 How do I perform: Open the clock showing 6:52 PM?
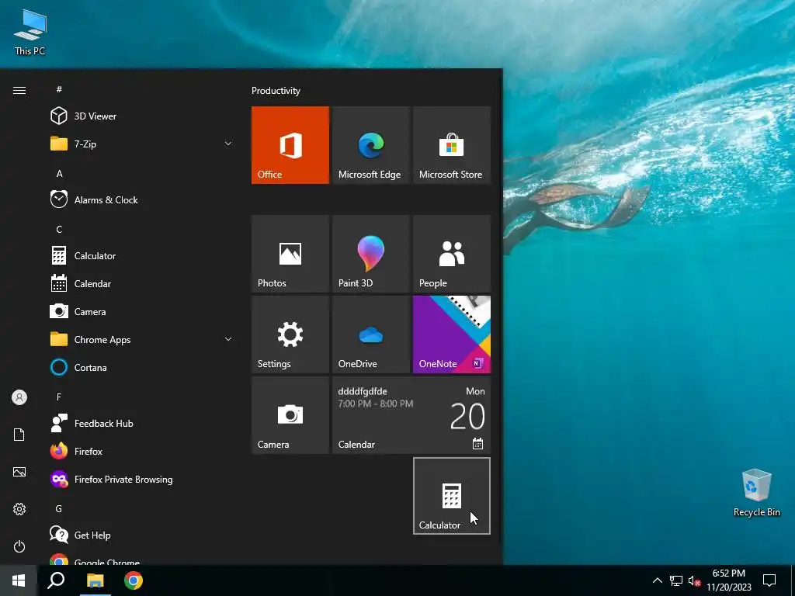click(x=729, y=580)
